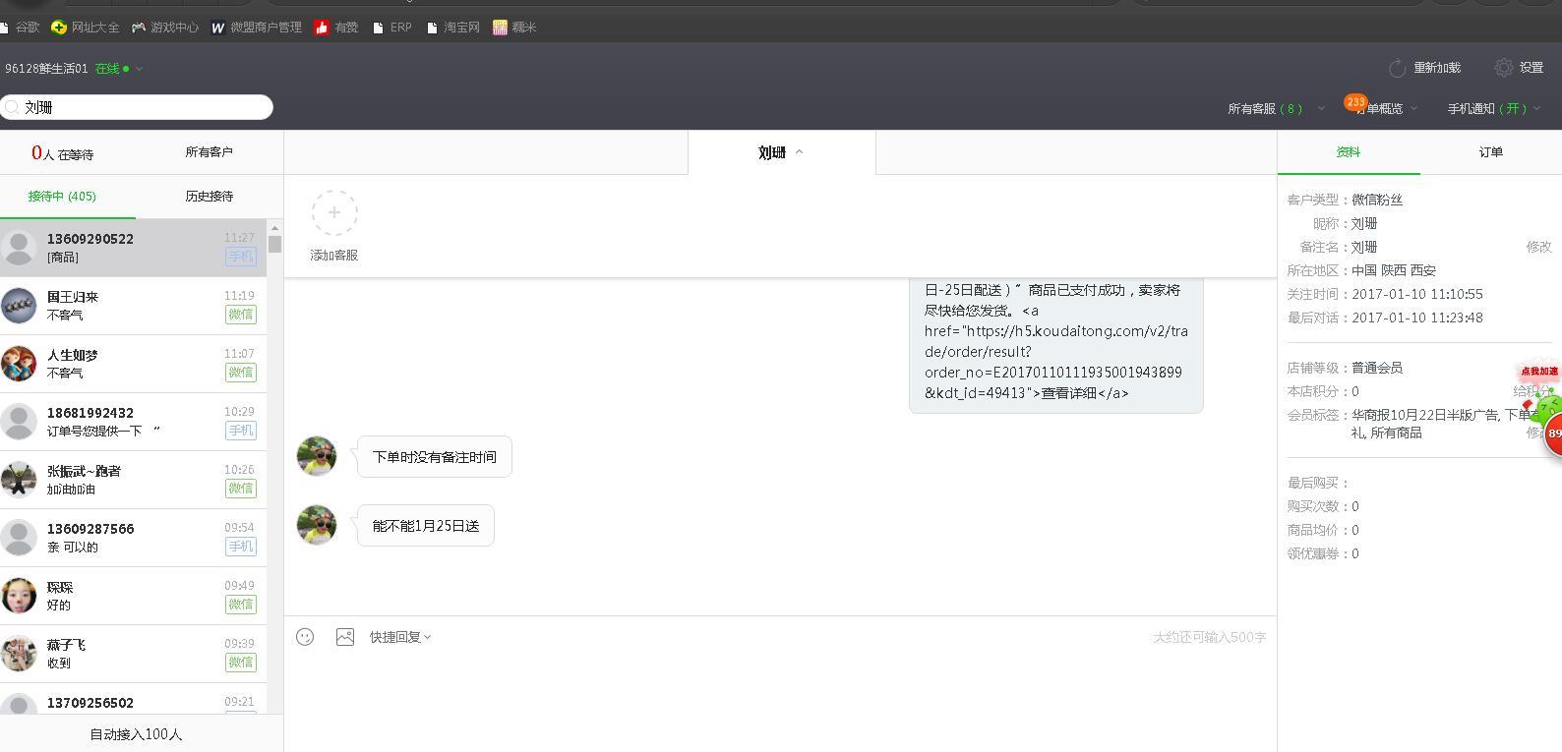This screenshot has width=1562, height=752.
Task: Open 淘宝网 bookmark
Action: (x=453, y=28)
